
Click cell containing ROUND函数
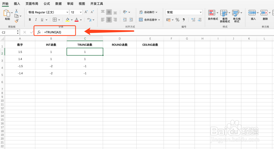coord(120,45)
